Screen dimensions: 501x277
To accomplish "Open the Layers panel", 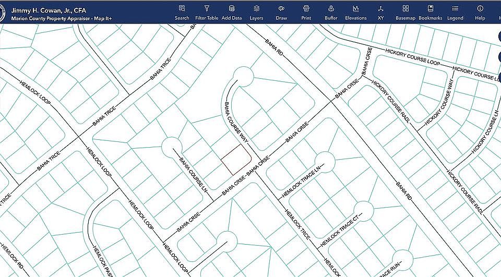I will pos(256,13).
